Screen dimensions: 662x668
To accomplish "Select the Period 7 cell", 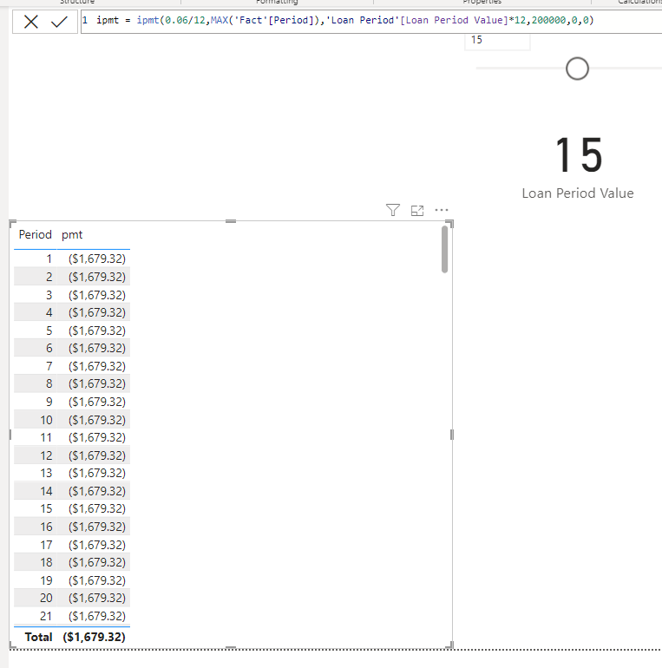I will point(49,366).
